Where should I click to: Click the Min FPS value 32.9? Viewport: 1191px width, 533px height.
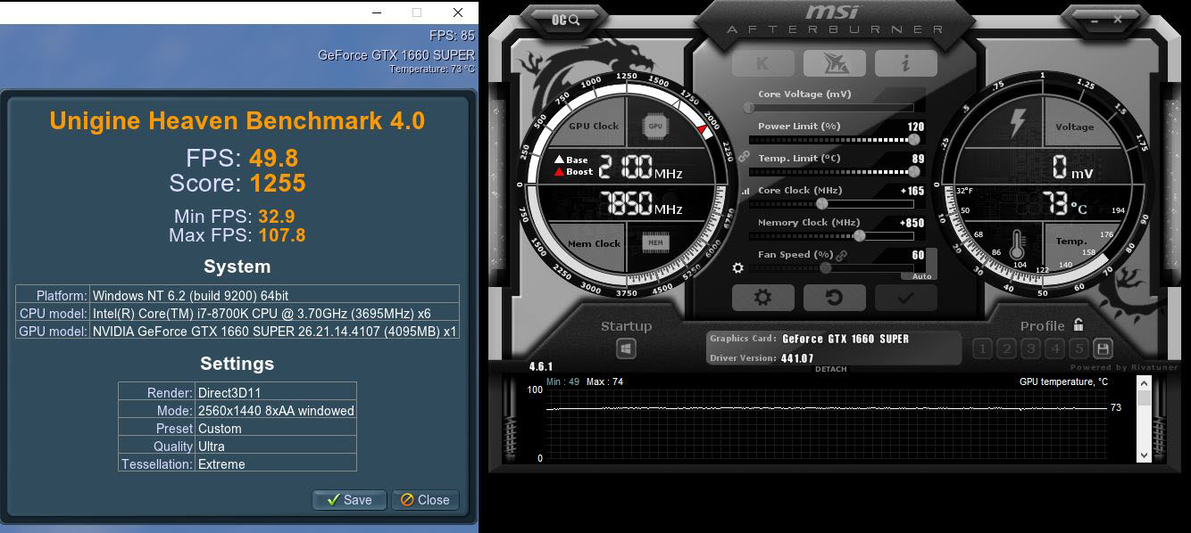pos(277,217)
